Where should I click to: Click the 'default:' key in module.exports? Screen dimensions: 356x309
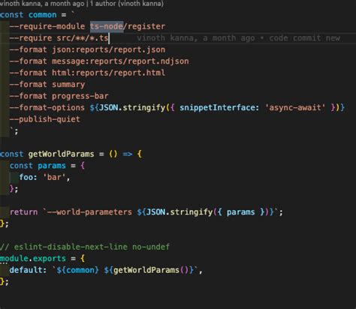[x=28, y=270]
